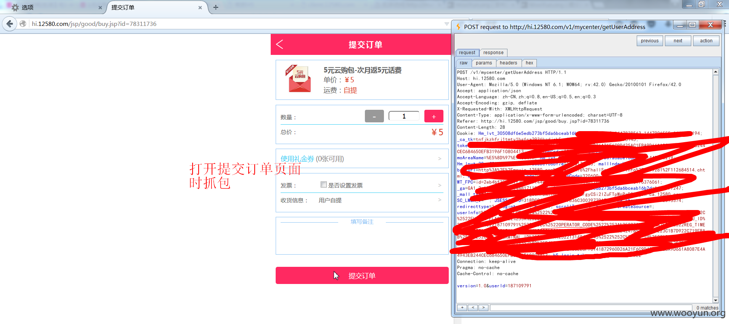This screenshot has width=729, height=324.
Task: Click the 填写备注 remarks text area
Action: pyautogui.click(x=362, y=236)
